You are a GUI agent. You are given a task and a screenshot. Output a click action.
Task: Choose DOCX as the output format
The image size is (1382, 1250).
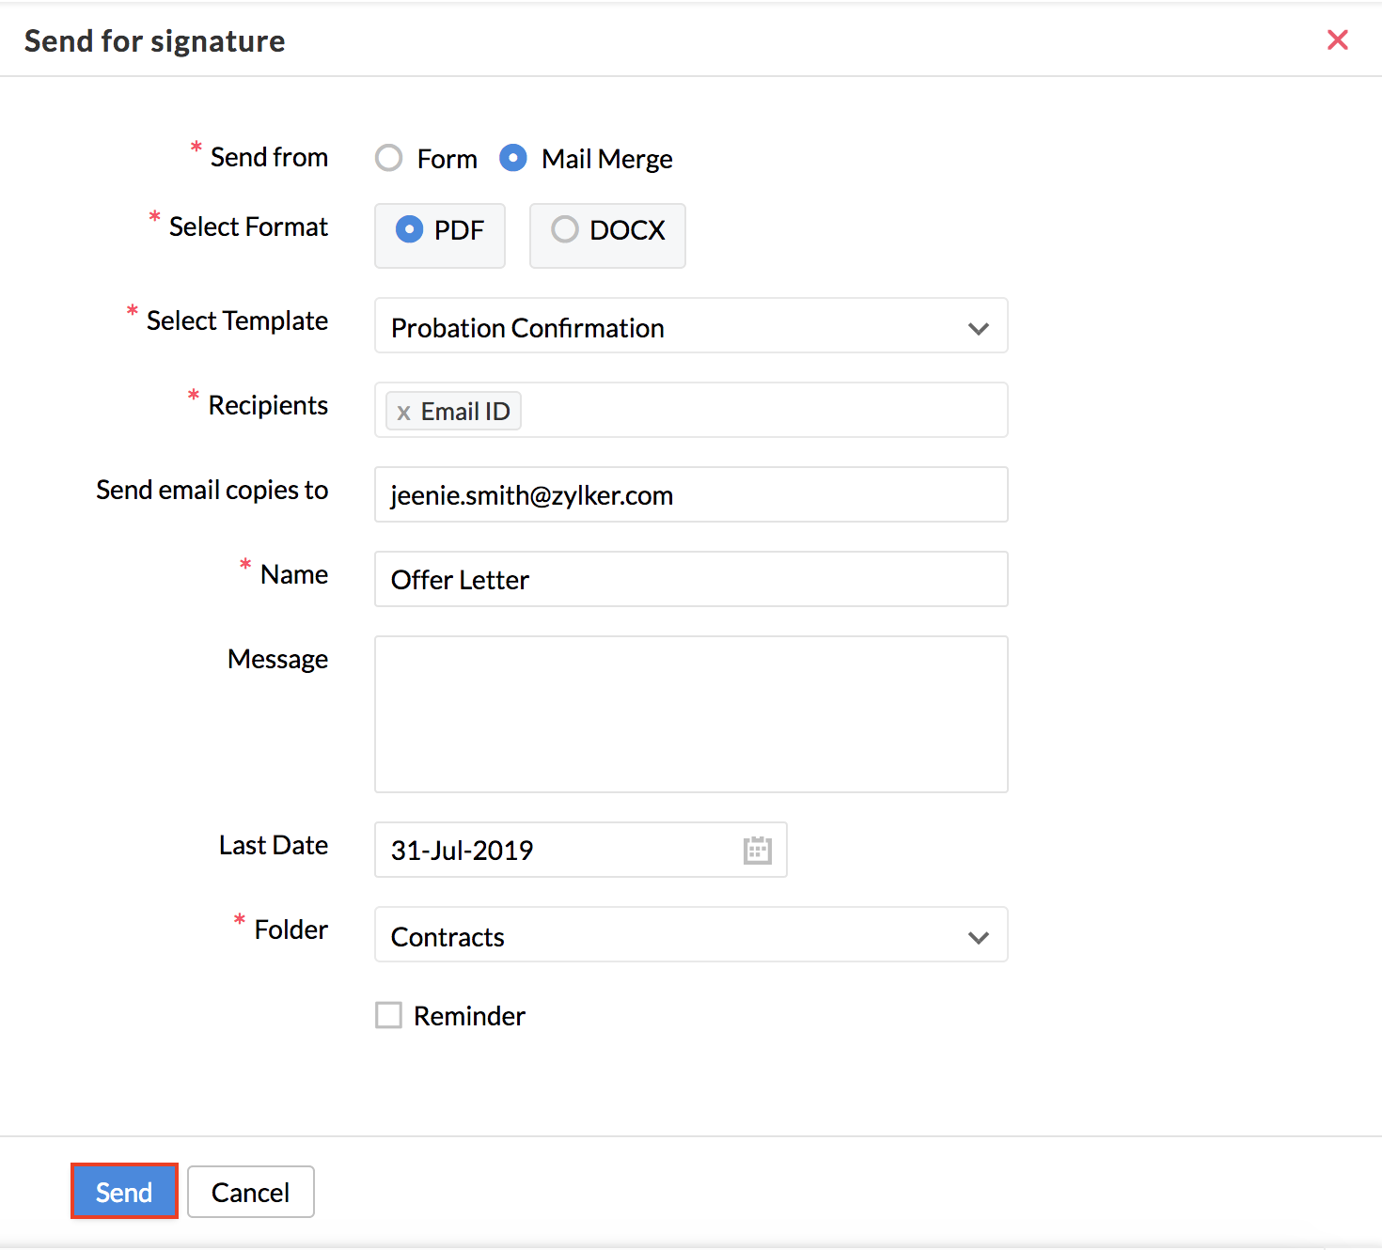tap(565, 228)
